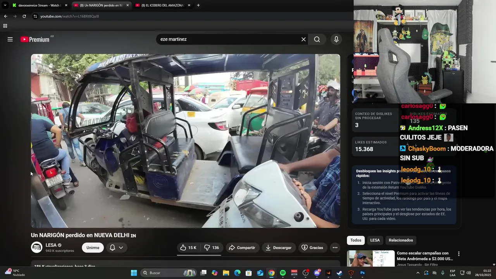Open a new browser tab
496x279 pixels.
[x=198, y=5]
